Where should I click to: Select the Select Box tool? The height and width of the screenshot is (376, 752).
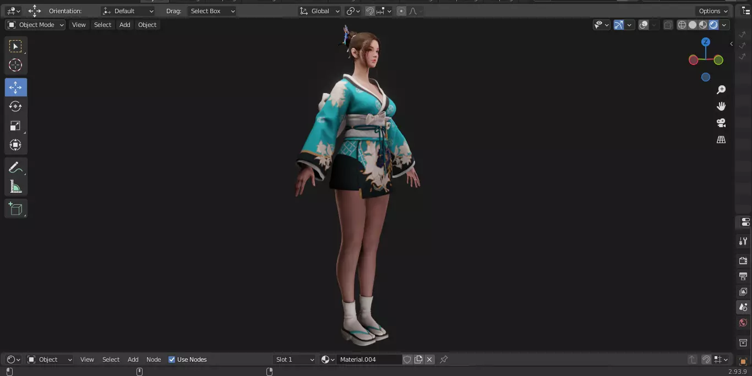tap(15, 46)
